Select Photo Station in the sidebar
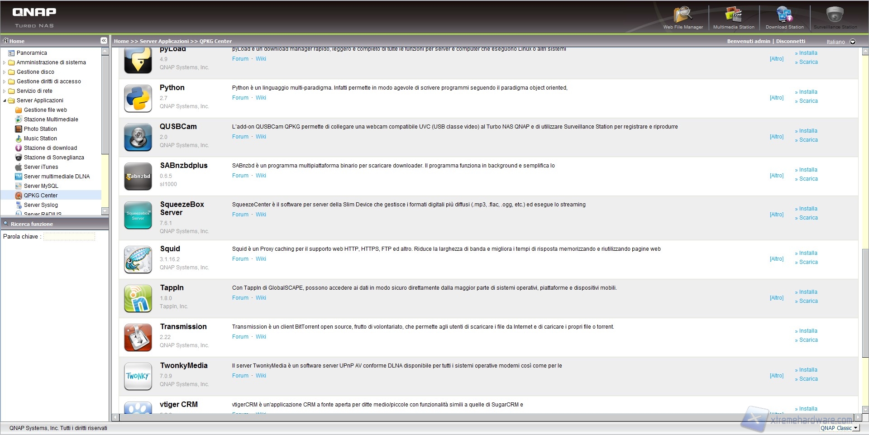 40,129
